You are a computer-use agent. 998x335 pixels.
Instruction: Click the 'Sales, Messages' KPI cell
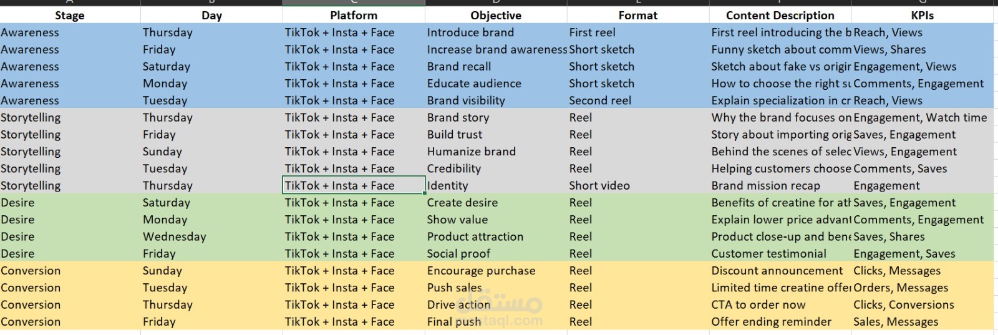[x=923, y=321]
